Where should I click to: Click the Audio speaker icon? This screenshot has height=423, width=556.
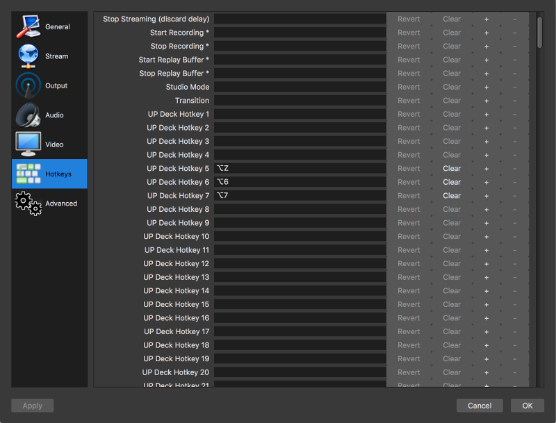click(28, 115)
